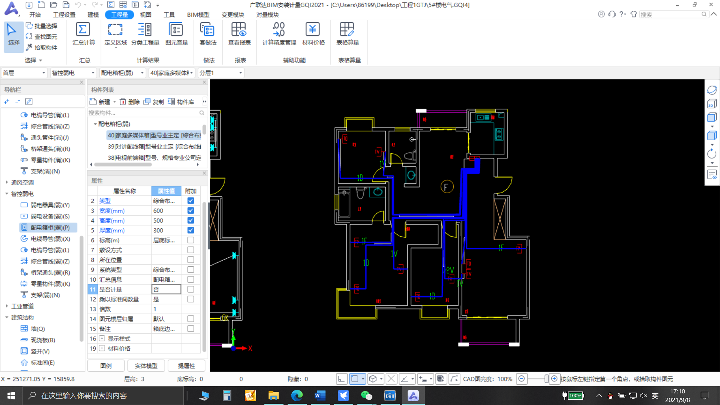Click the 图例 button
This screenshot has height=405, width=720.
[106, 366]
